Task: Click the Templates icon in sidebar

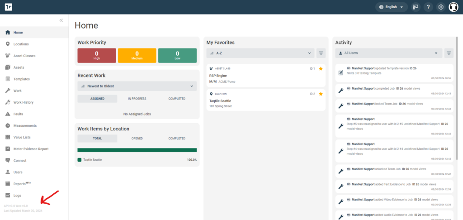Action: [x=8, y=79]
